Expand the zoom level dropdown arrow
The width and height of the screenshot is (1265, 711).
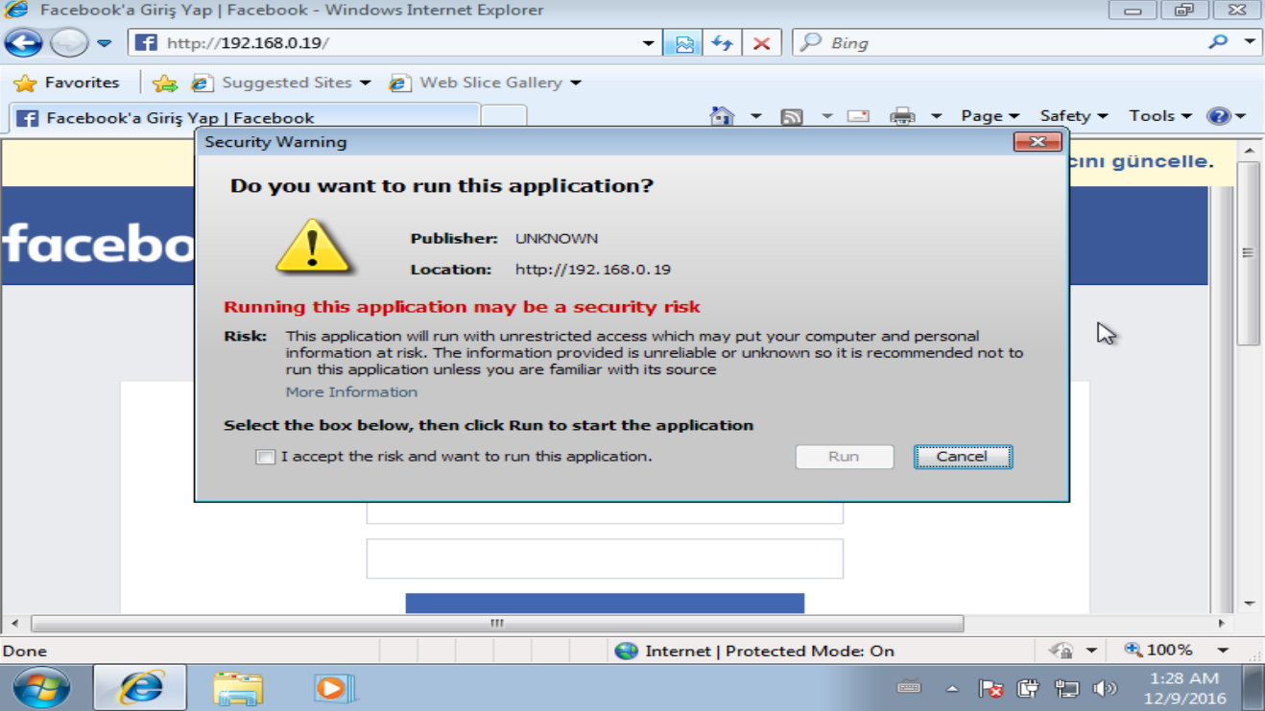pos(1223,651)
